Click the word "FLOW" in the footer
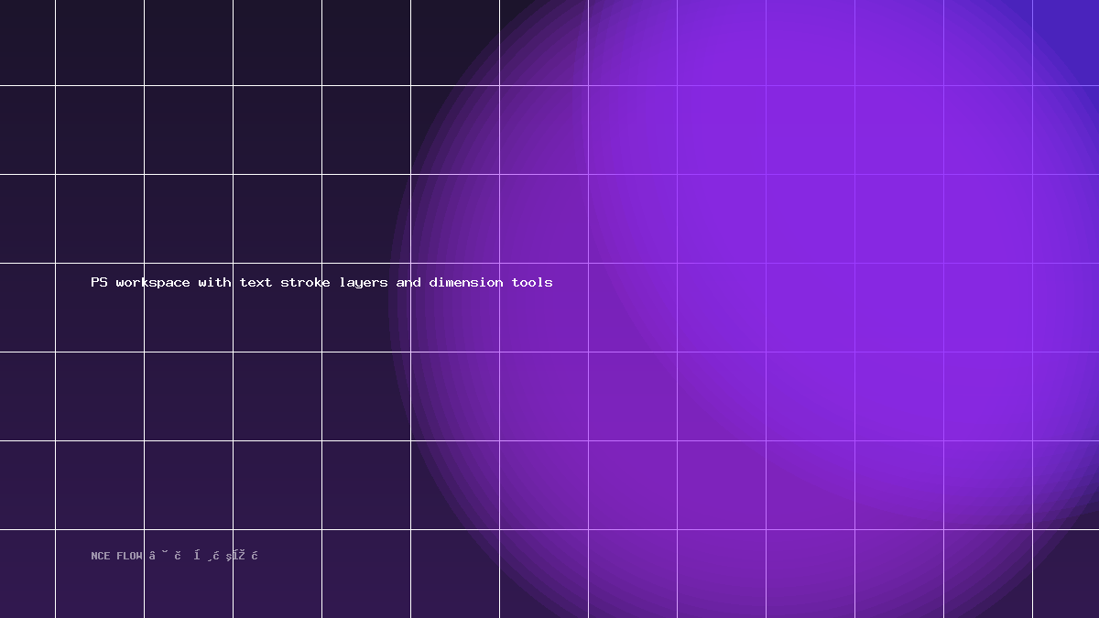Viewport: 1099px width, 618px height. click(x=129, y=556)
